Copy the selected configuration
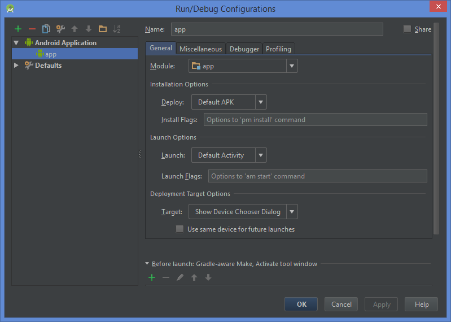This screenshot has height=322, width=451. tap(46, 29)
